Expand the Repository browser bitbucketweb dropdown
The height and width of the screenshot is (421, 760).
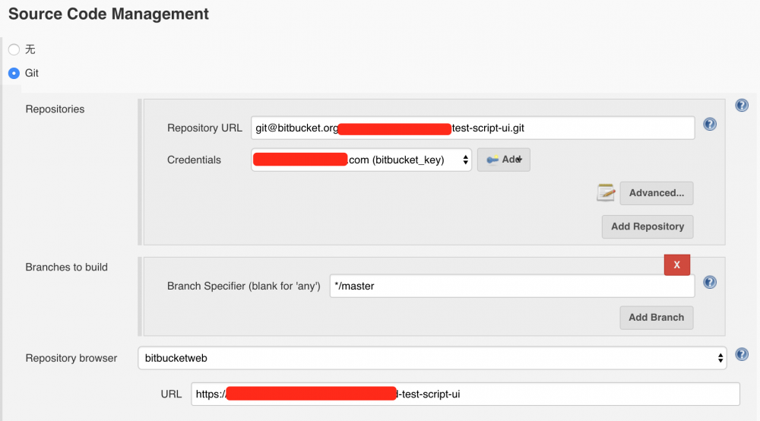[432, 357]
